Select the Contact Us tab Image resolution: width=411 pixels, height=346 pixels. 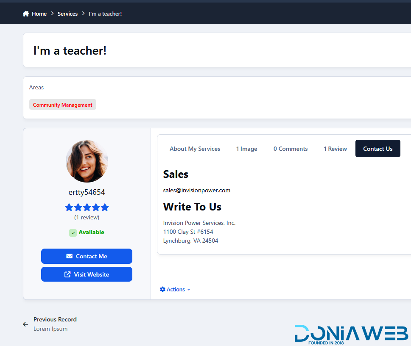tap(377, 149)
